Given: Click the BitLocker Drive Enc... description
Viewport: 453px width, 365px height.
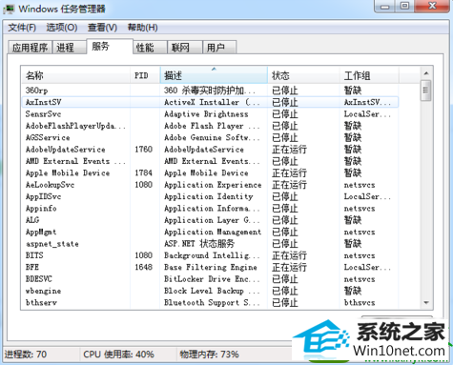Looking at the screenshot, I should pyautogui.click(x=212, y=279).
